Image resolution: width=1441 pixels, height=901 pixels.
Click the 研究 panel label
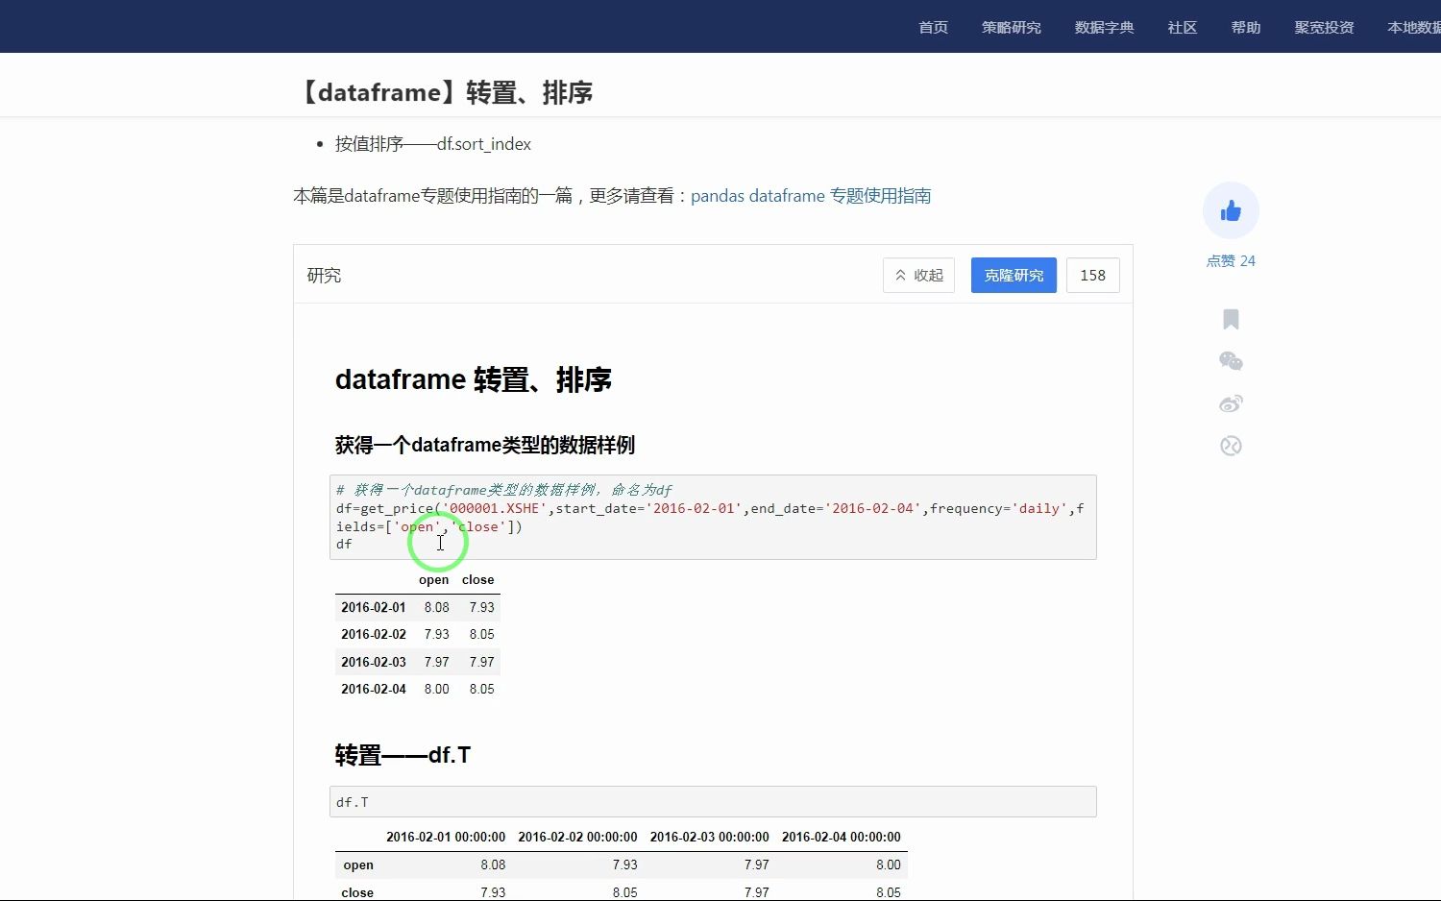point(324,276)
